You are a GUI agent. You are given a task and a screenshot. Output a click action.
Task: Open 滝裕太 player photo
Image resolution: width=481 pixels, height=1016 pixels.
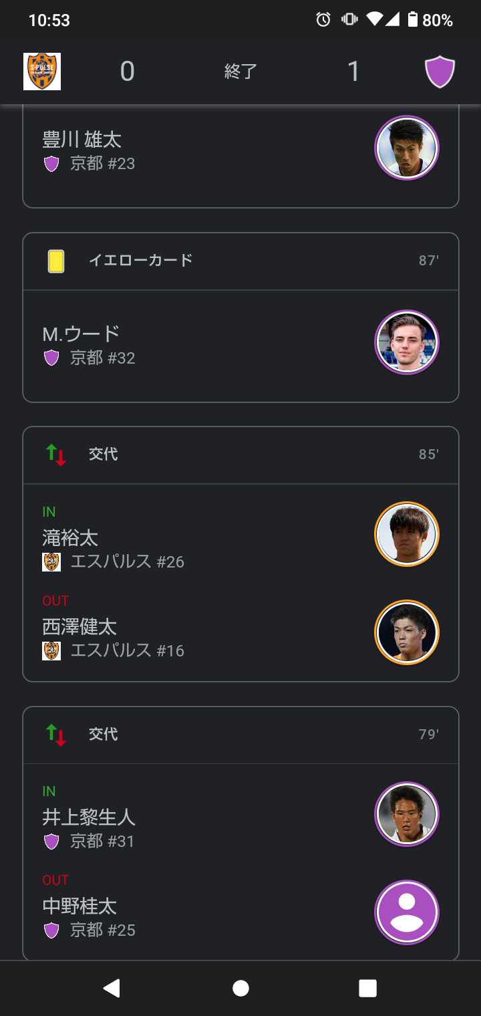pyautogui.click(x=406, y=534)
